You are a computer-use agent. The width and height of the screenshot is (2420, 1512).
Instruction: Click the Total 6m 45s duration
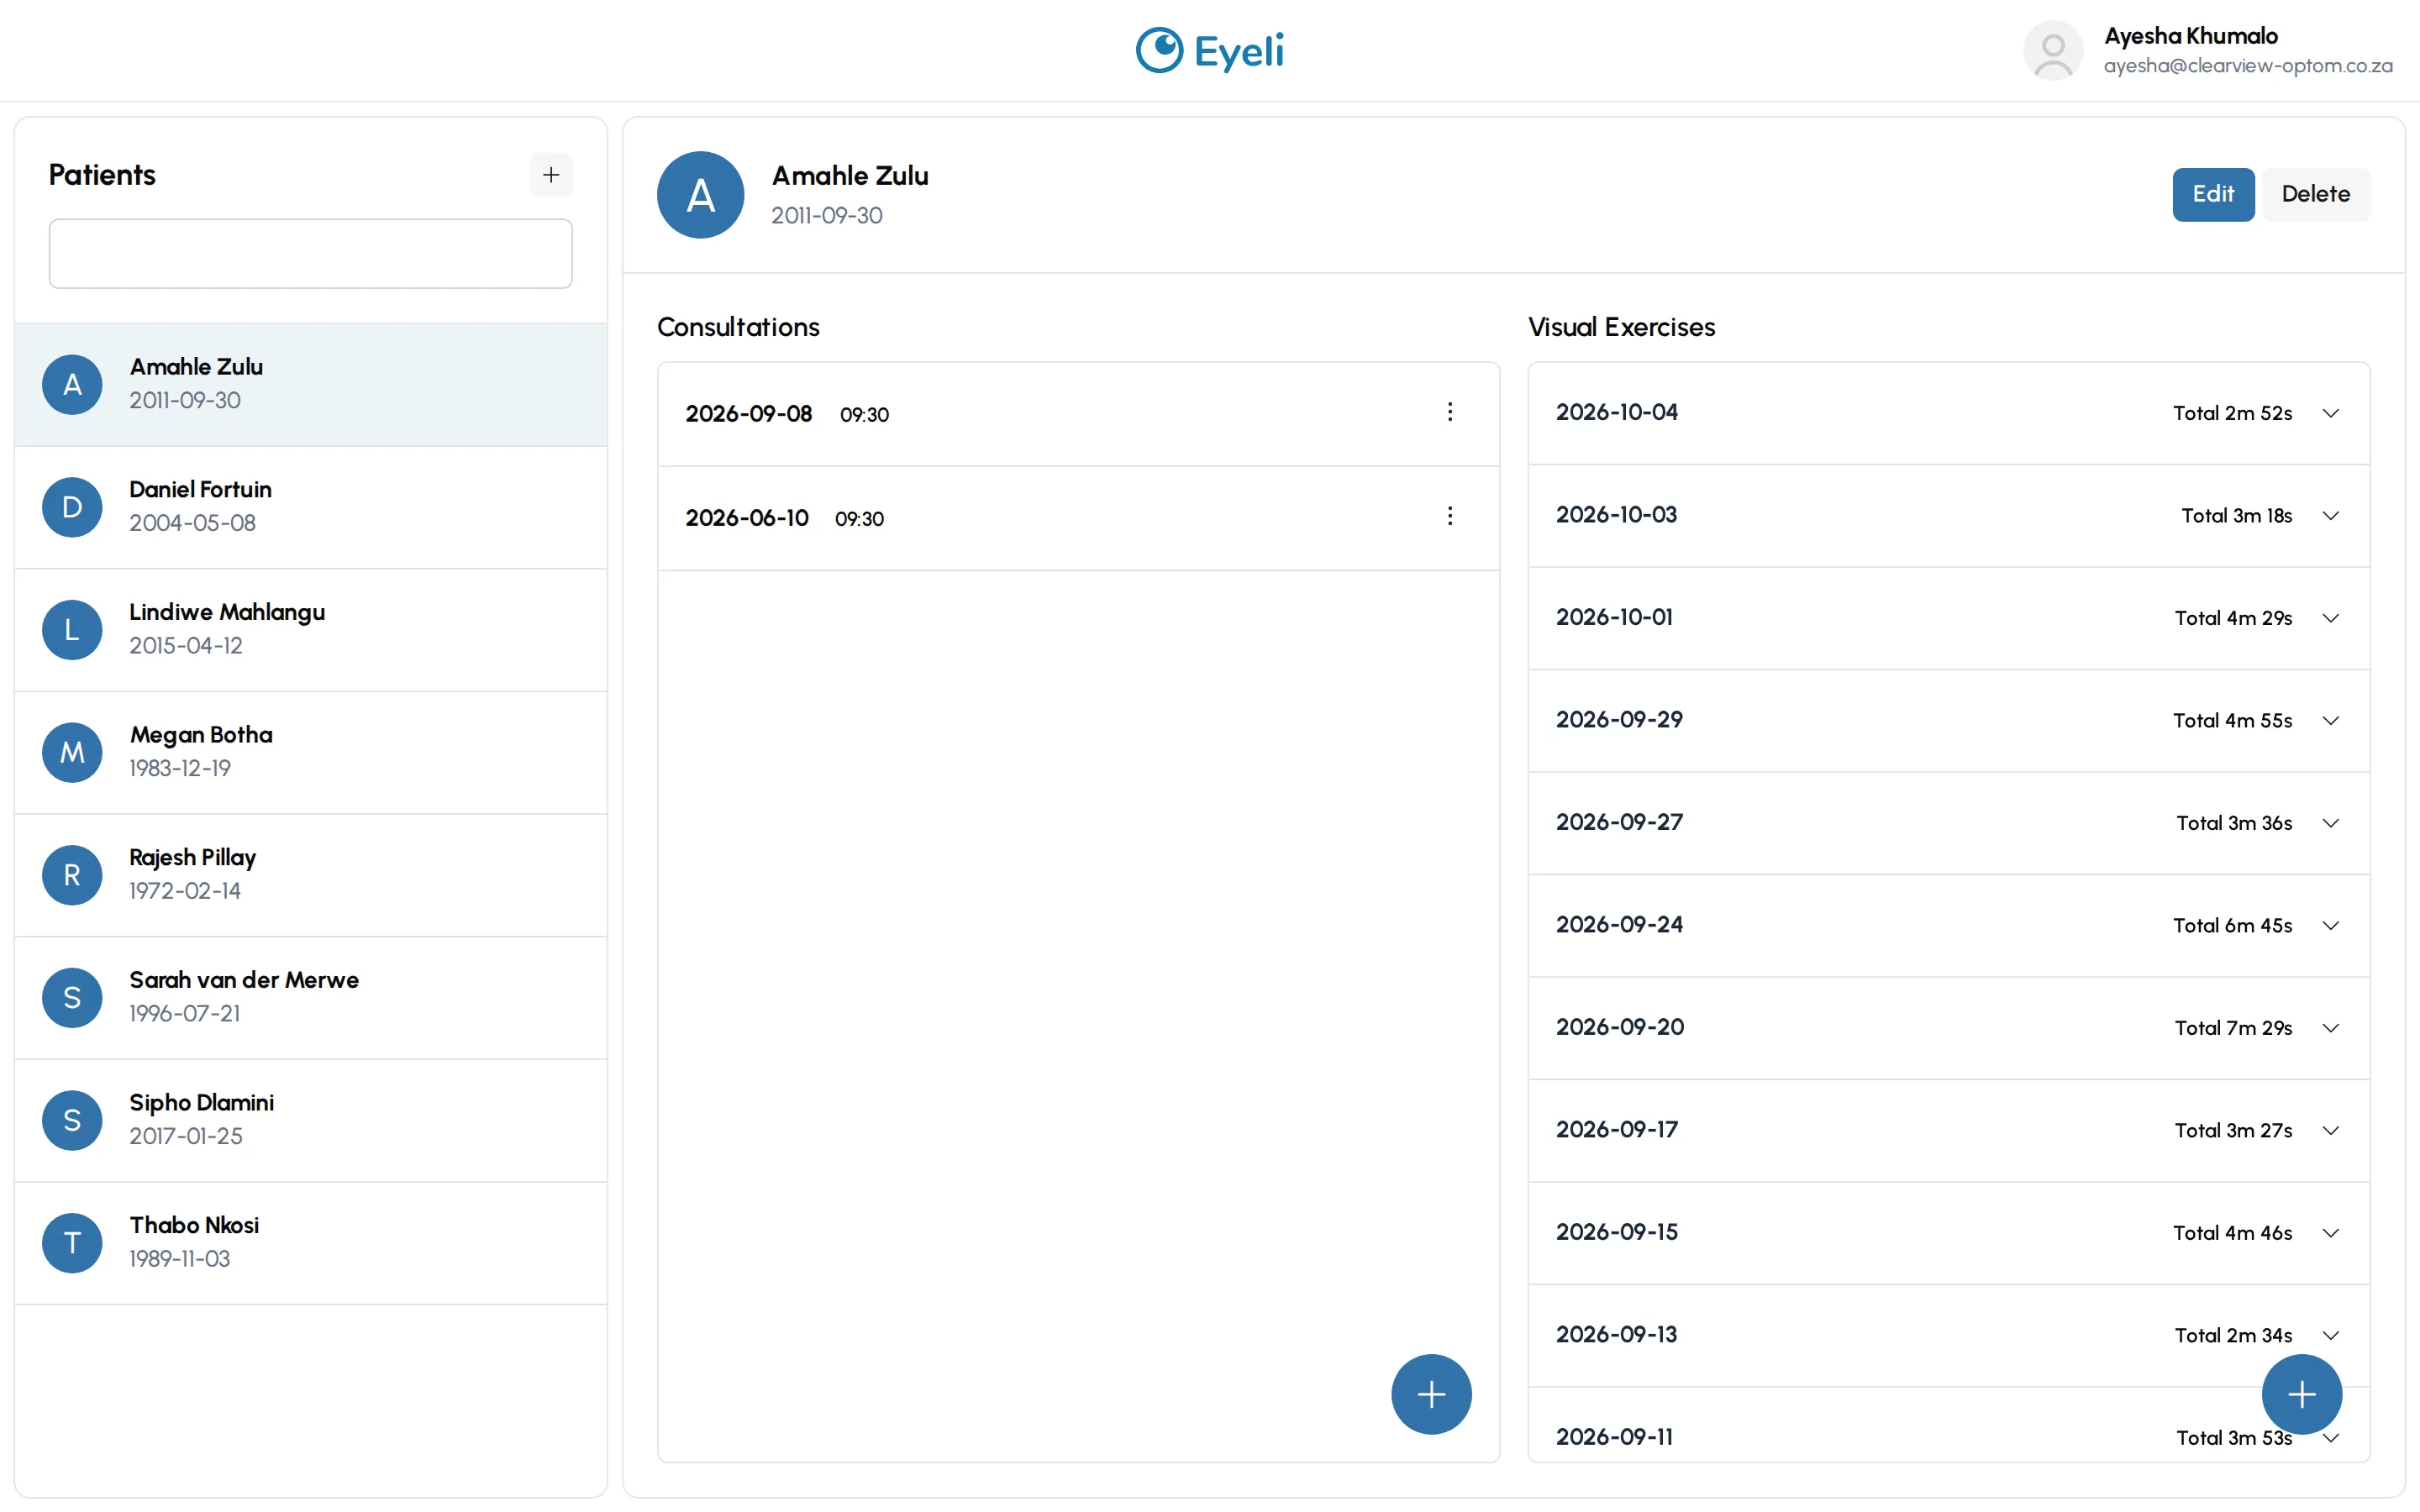pos(2232,926)
